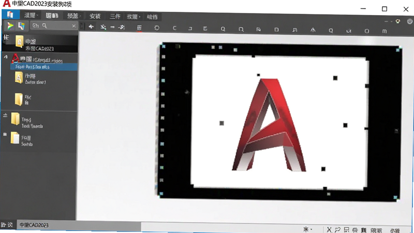Collapse the tree arrow beside the red A item
Image resolution: width=414 pixels, height=233 pixels.
pyautogui.click(x=6, y=56)
